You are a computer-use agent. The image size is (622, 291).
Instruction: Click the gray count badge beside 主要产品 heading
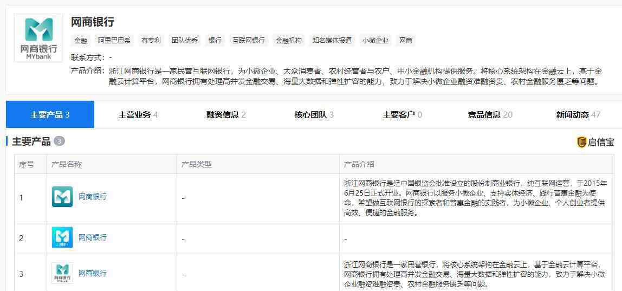(x=59, y=141)
